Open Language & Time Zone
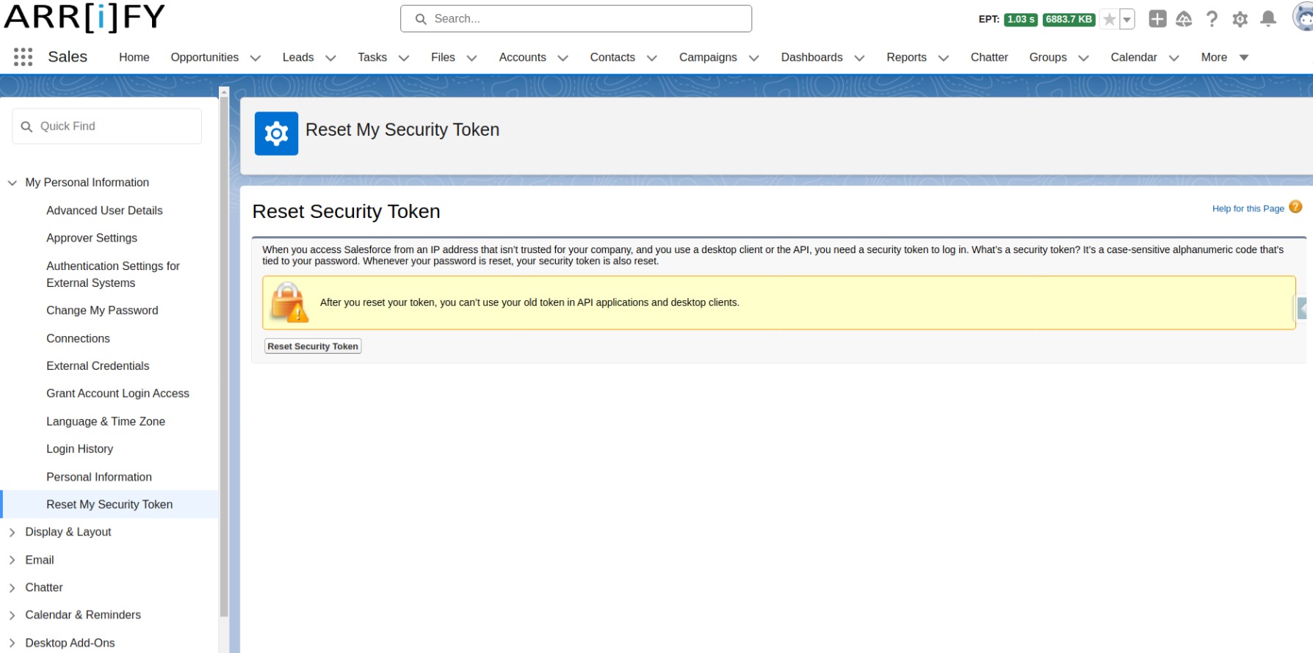The image size is (1313, 653). coord(106,421)
